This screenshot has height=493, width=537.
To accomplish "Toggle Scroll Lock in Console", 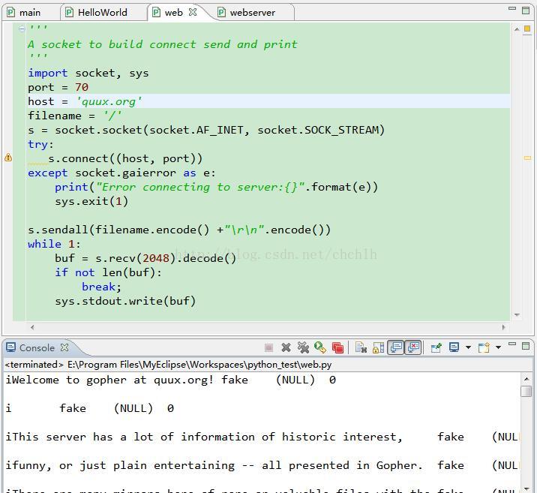I will [379, 348].
